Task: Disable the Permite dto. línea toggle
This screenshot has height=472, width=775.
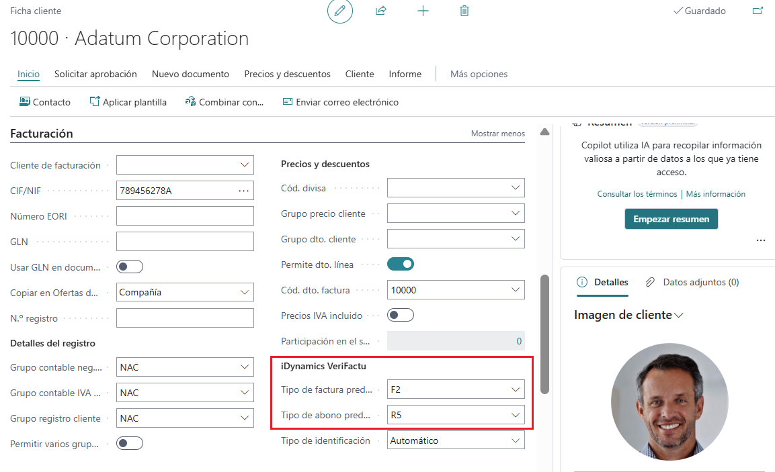Action: tap(401, 265)
